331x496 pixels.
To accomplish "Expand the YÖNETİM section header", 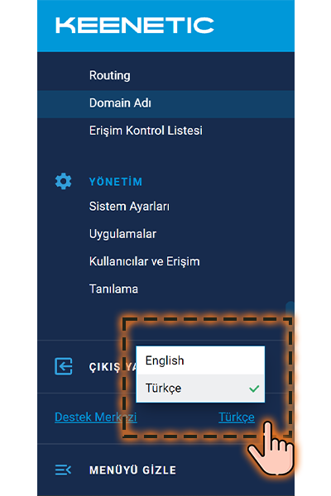I will pos(116,182).
